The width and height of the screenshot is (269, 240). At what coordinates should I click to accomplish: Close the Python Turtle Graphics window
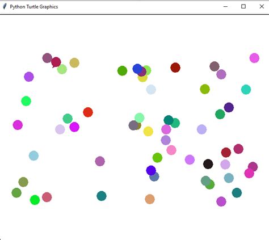(262, 7)
